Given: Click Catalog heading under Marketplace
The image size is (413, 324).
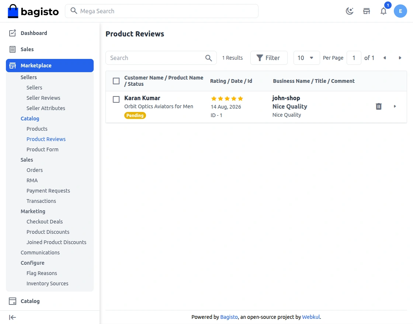Looking at the screenshot, I should pos(30,118).
